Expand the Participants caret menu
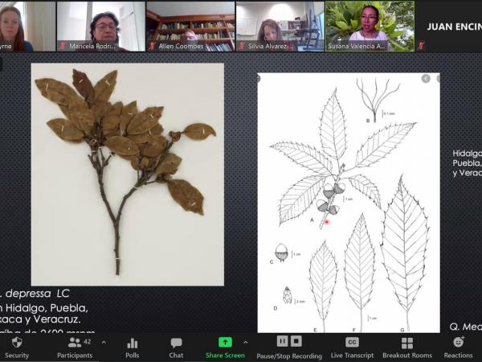This screenshot has width=482, height=362. click(104, 342)
